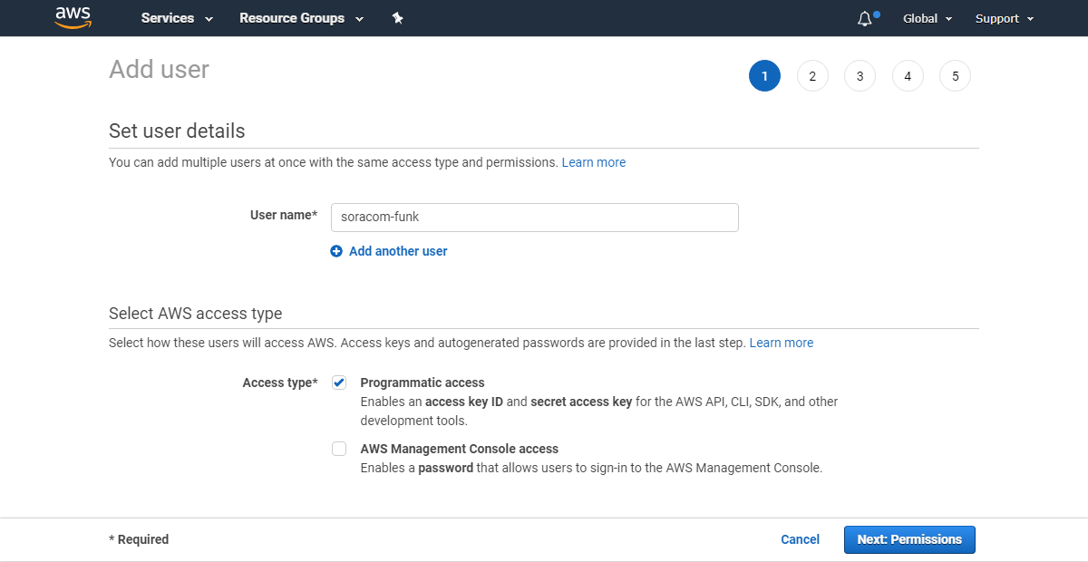The image size is (1088, 562).
Task: Click the current step 1 indicator
Action: point(764,76)
